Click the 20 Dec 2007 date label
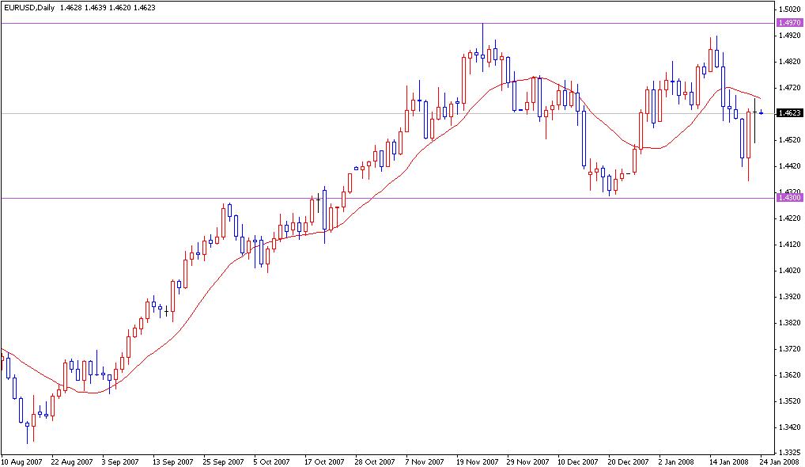 (x=629, y=462)
